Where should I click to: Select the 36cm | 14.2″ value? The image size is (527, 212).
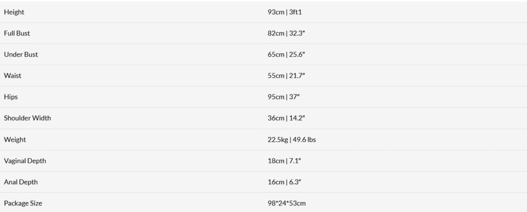click(x=287, y=118)
